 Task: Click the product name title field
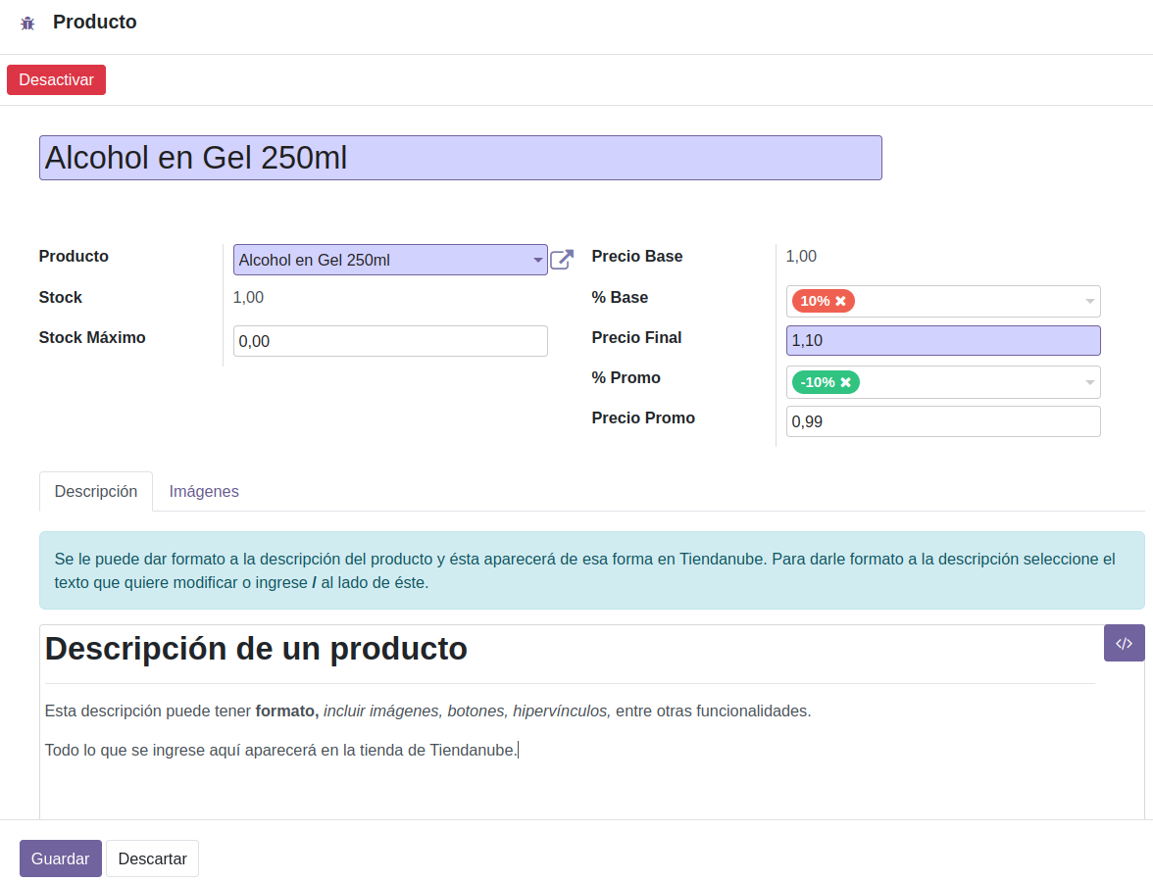[460, 158]
